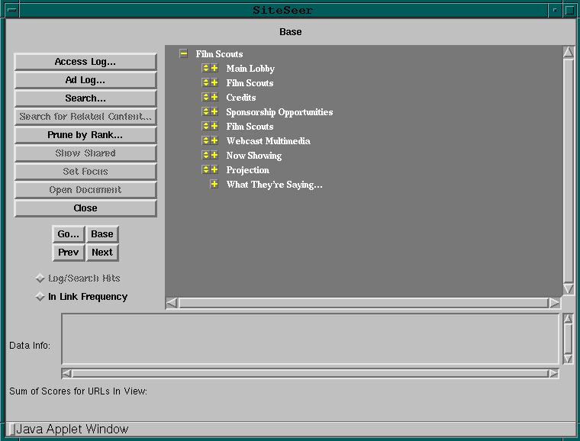Click up-down arrows icon of Film Scouts below Sponsorship
580x441 pixels.
(x=205, y=126)
